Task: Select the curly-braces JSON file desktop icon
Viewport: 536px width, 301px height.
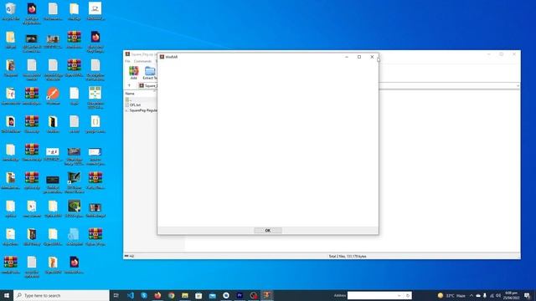Action: point(95,125)
